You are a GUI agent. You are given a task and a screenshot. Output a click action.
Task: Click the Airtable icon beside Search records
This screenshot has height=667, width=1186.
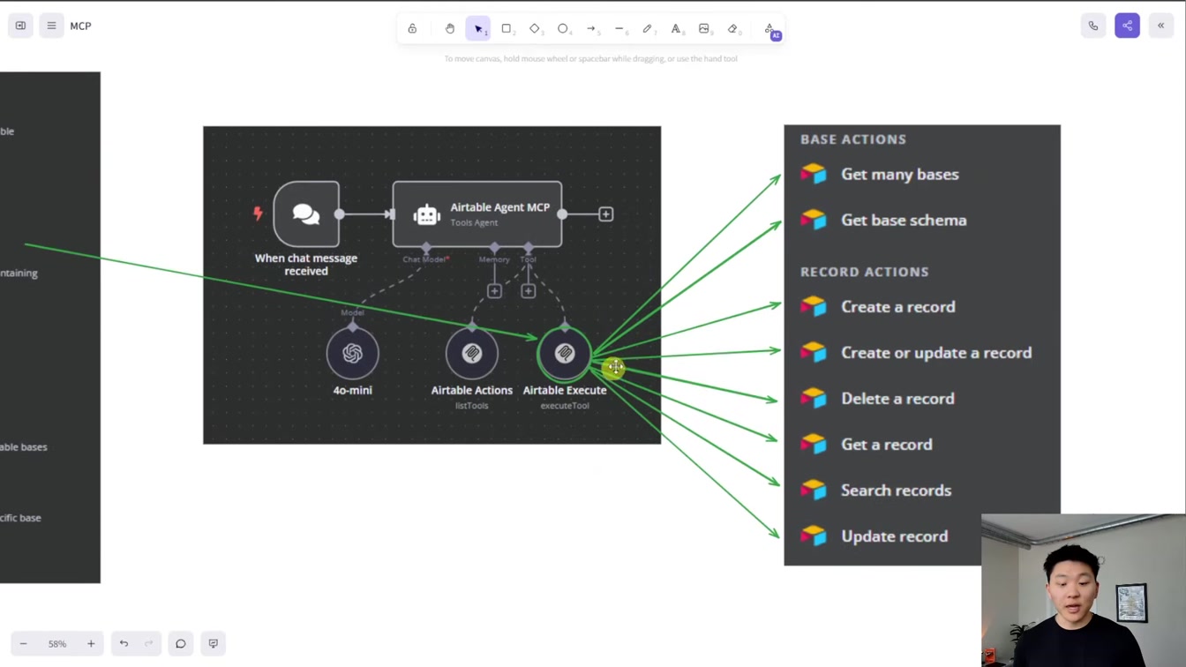coord(814,490)
